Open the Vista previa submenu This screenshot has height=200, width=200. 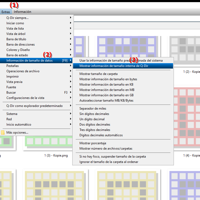[37, 82]
